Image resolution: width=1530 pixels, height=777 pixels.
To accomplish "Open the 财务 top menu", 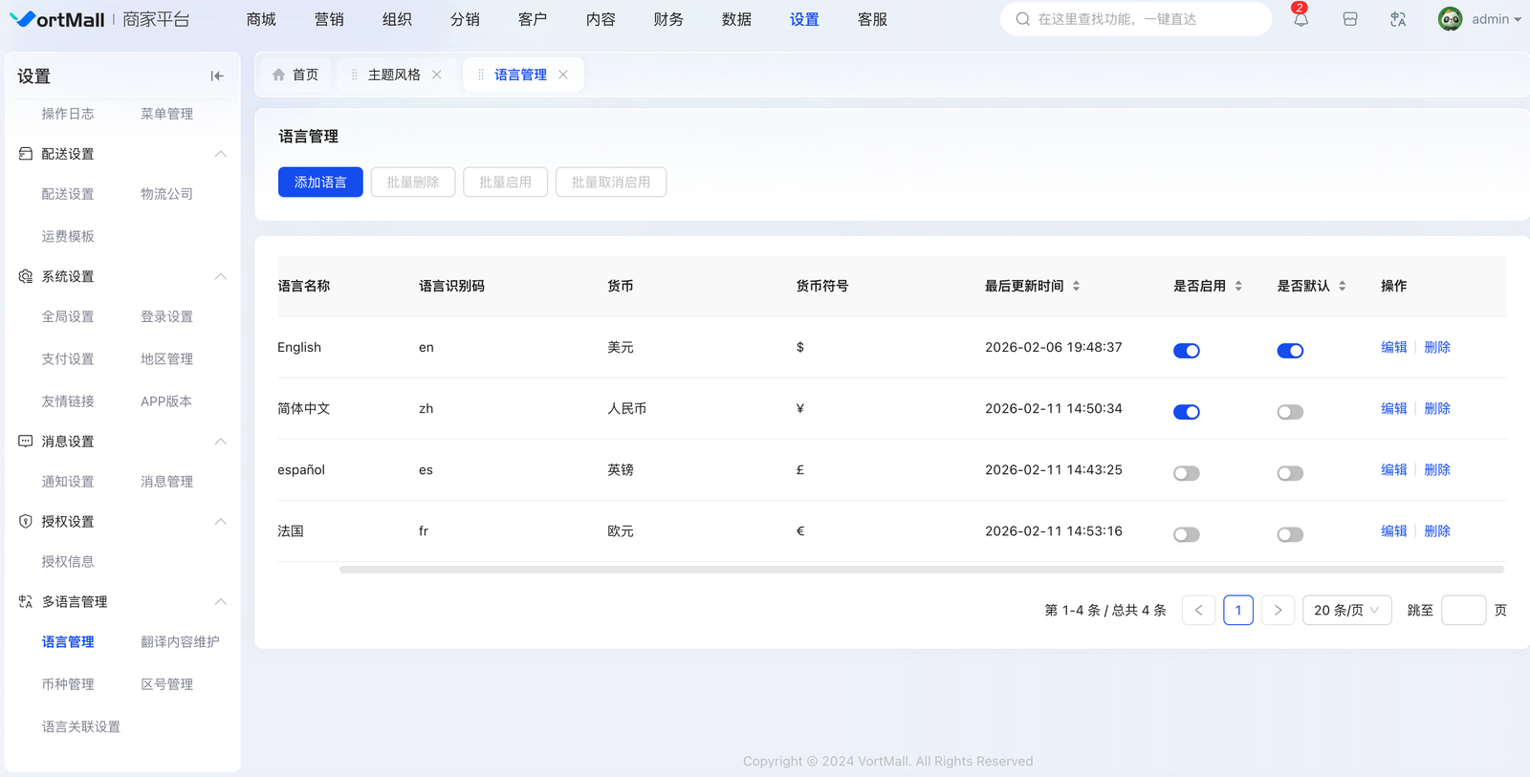I will click(x=668, y=19).
